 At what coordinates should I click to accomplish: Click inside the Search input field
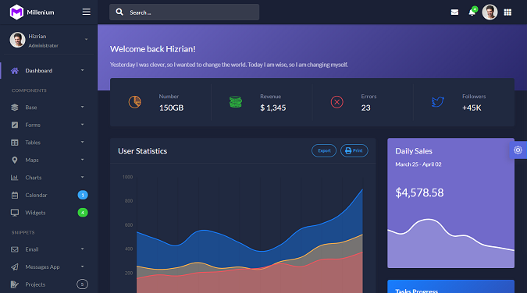point(184,12)
